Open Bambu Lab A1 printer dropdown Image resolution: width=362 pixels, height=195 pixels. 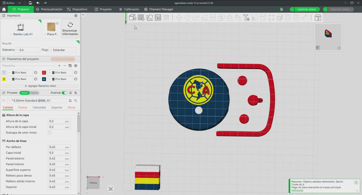pos(21,34)
